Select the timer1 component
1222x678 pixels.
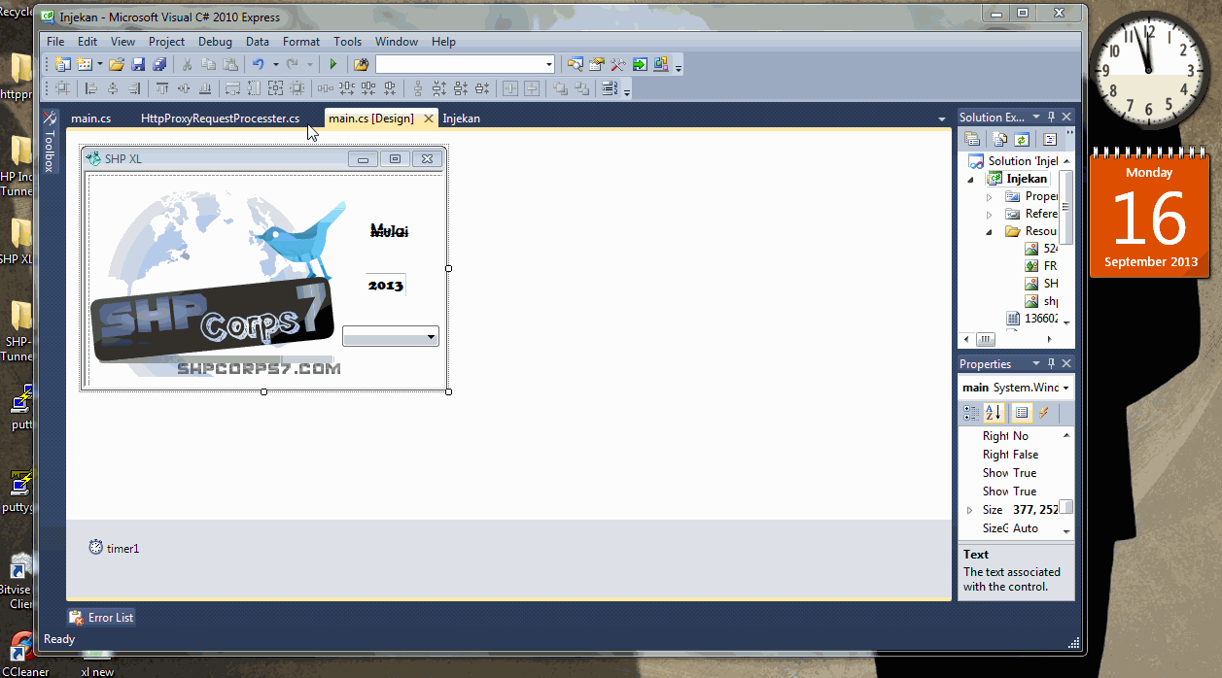tap(114, 548)
